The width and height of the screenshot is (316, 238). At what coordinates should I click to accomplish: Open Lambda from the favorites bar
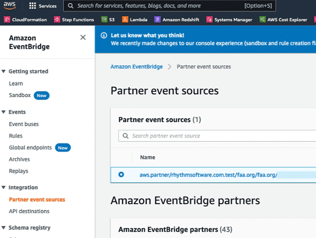click(x=139, y=20)
